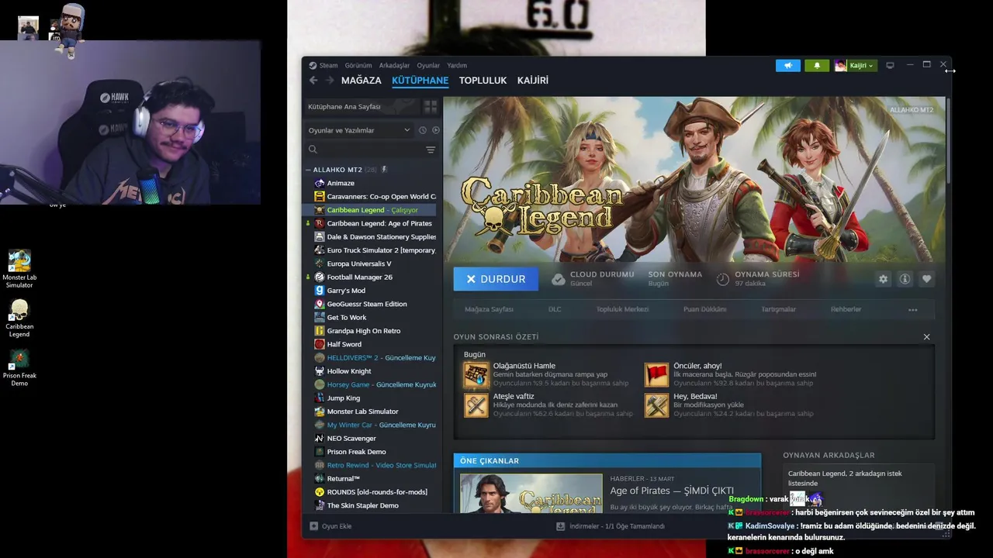Check the Cloud Durumu status icon
This screenshot has height=558, width=993.
[x=559, y=279]
